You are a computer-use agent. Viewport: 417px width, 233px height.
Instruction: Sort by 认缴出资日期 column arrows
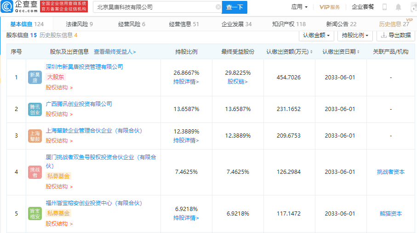(358, 52)
